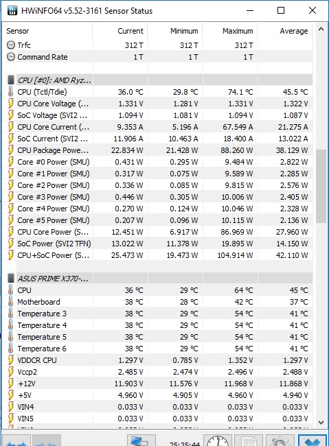Click the expand-columns double arrow button

(16, 441)
